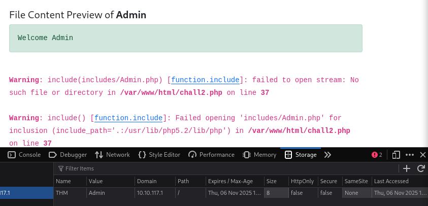The image size is (428, 206).
Task: Click the HttpOnly false cell
Action: 303,193
